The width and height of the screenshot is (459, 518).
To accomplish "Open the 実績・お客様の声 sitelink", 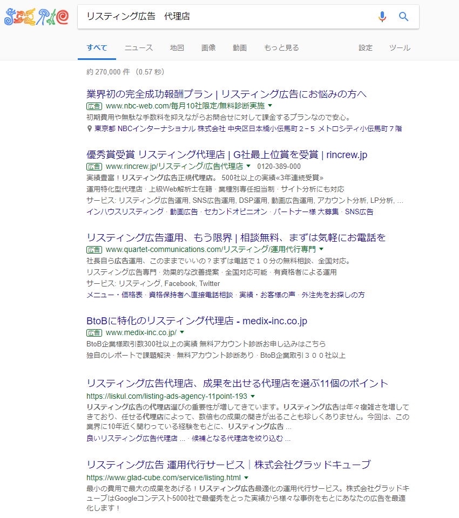I will pos(267,295).
